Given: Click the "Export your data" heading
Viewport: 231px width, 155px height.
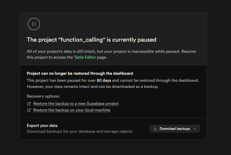Looking at the screenshot, I should [42, 126].
